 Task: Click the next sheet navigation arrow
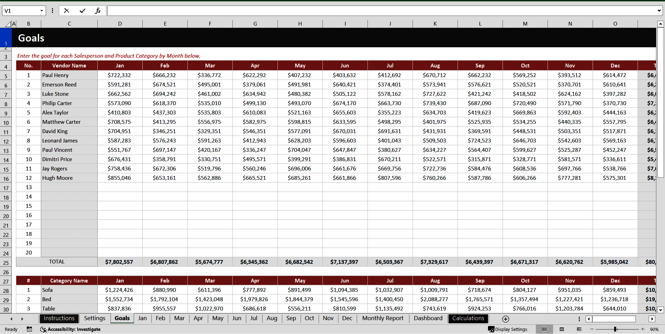coord(22,319)
